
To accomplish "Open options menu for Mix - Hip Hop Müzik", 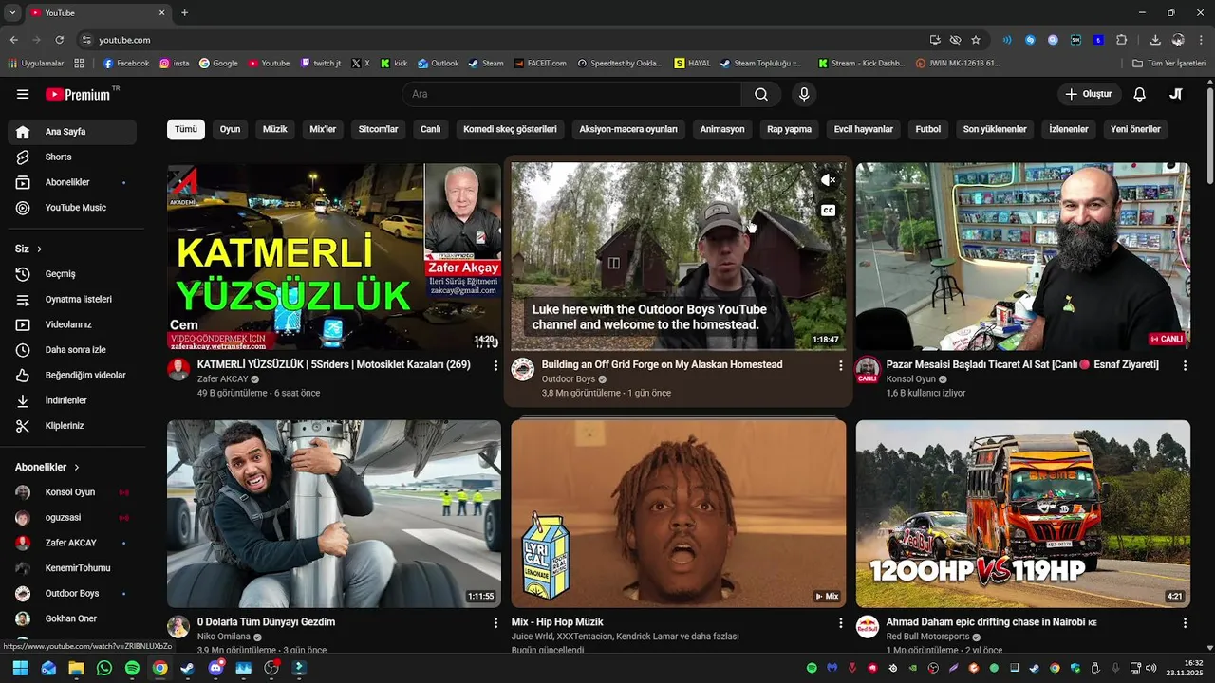I will (840, 623).
